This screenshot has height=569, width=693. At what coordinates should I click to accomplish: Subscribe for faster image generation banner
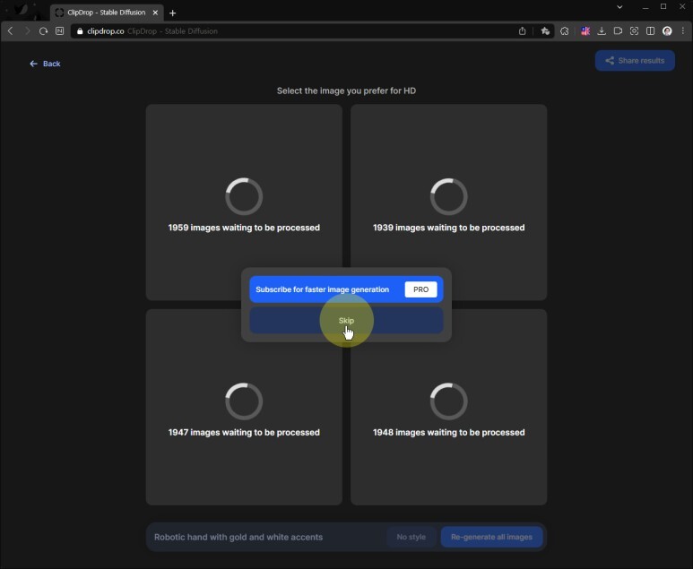(x=346, y=289)
